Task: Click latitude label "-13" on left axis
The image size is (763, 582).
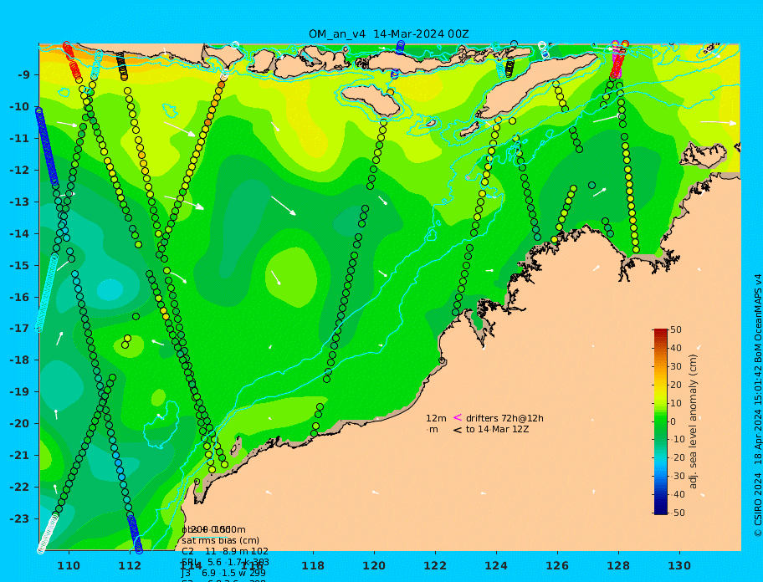Action: tap(19, 202)
